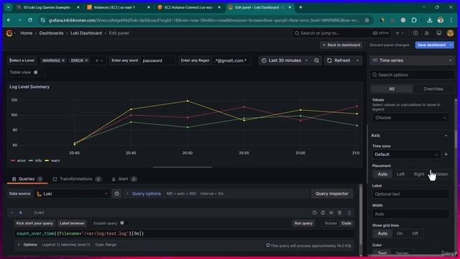The image size is (460, 259).
Task: Open the refresh interval dropdown arrow
Action: pos(357,60)
